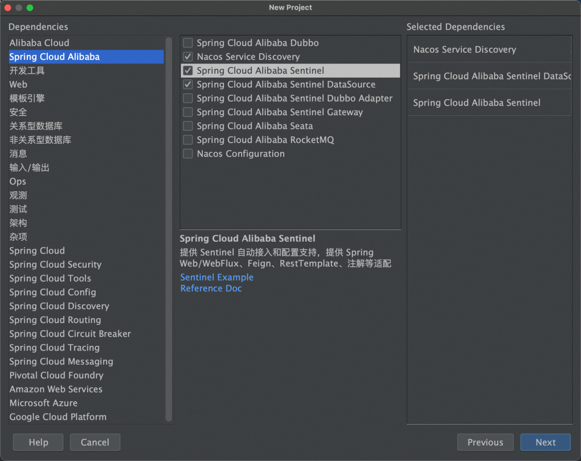Select the Alibaba Cloud category
Screen dimensions: 581x461
pyautogui.click(x=39, y=43)
